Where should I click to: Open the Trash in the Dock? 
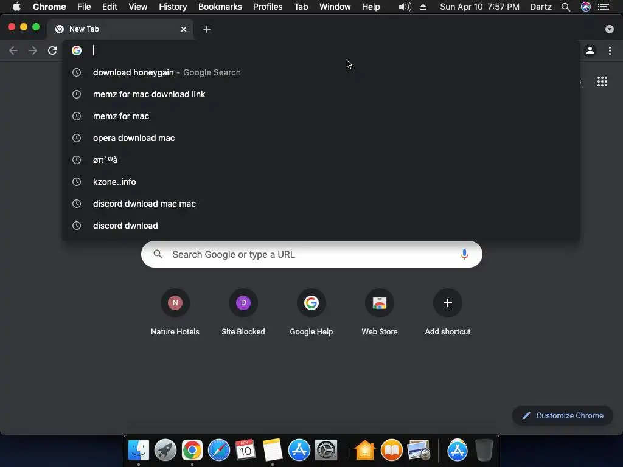(x=484, y=451)
